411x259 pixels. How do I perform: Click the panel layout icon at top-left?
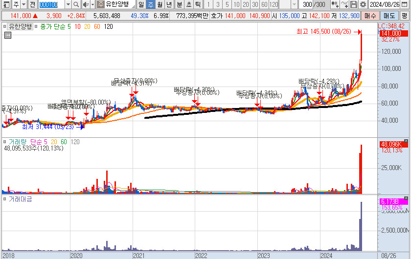[x=5, y=4]
